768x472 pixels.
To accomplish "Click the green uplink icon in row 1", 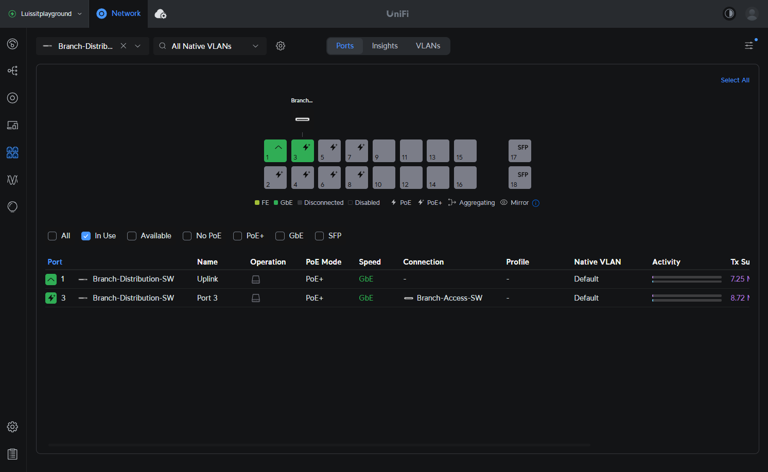I will 51,279.
